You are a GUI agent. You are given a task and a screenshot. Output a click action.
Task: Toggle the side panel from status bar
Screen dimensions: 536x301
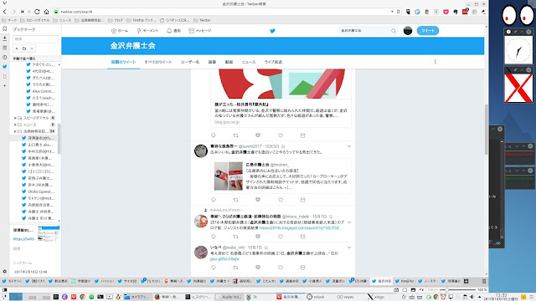point(4,290)
